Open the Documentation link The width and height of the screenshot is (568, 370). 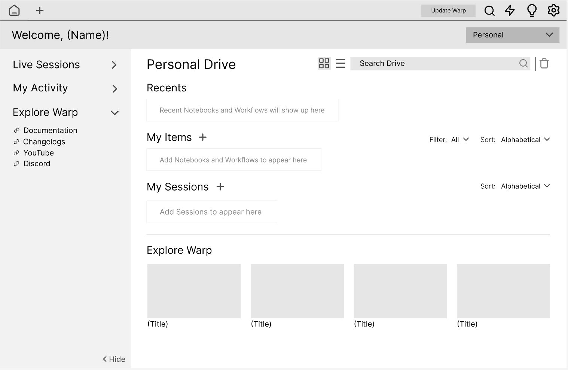click(x=50, y=130)
